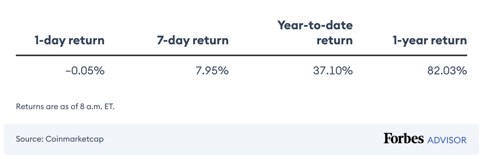The height and width of the screenshot is (159, 483).
Task: Click the dark divider line under headers
Action: (x=241, y=56)
